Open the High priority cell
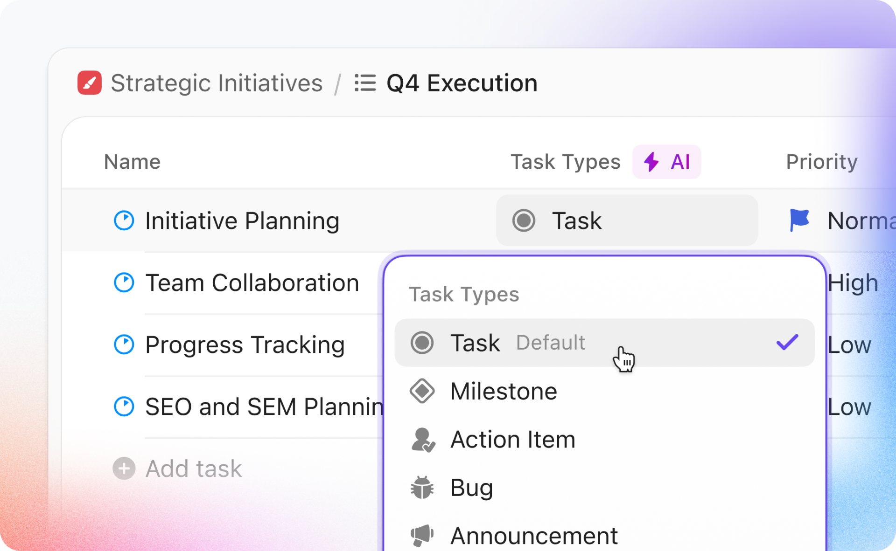The image size is (896, 551). [x=853, y=283]
